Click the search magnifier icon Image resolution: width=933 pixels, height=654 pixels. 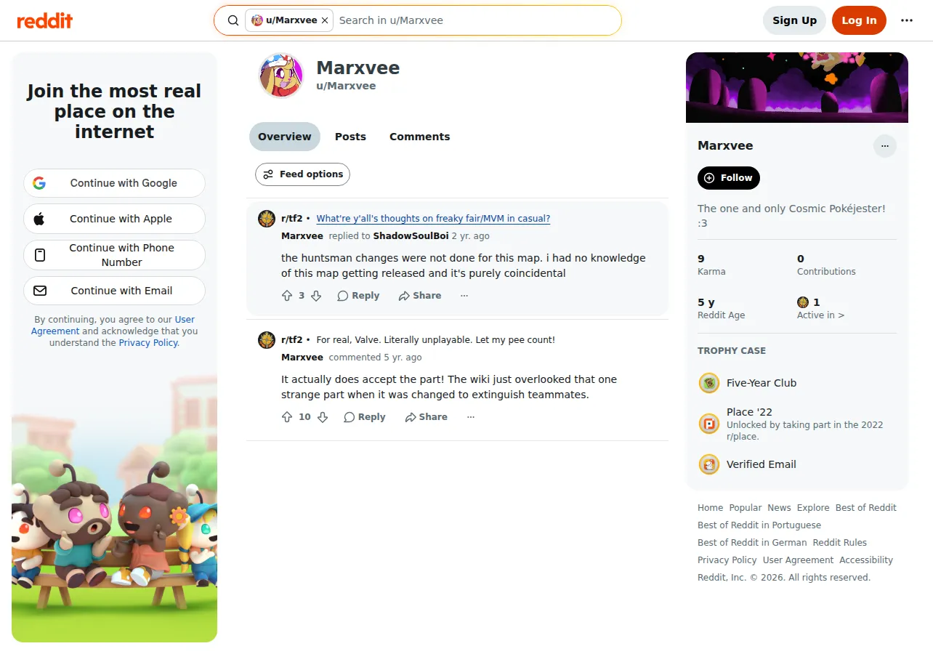tap(233, 20)
